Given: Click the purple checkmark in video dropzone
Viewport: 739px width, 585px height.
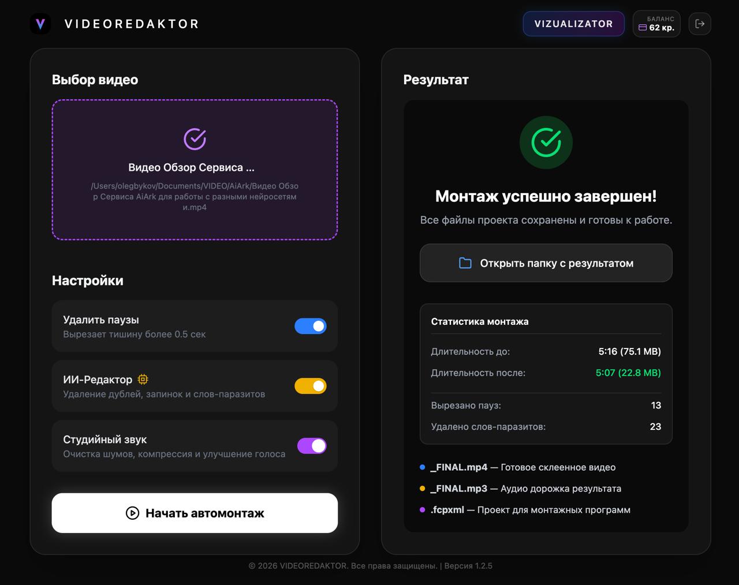Looking at the screenshot, I should pos(195,139).
